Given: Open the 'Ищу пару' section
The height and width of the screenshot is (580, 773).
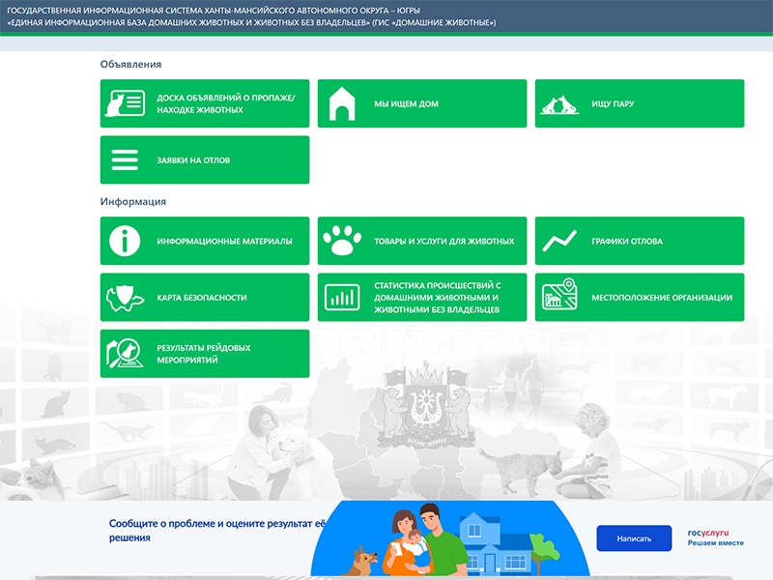Looking at the screenshot, I should pyautogui.click(x=640, y=103).
